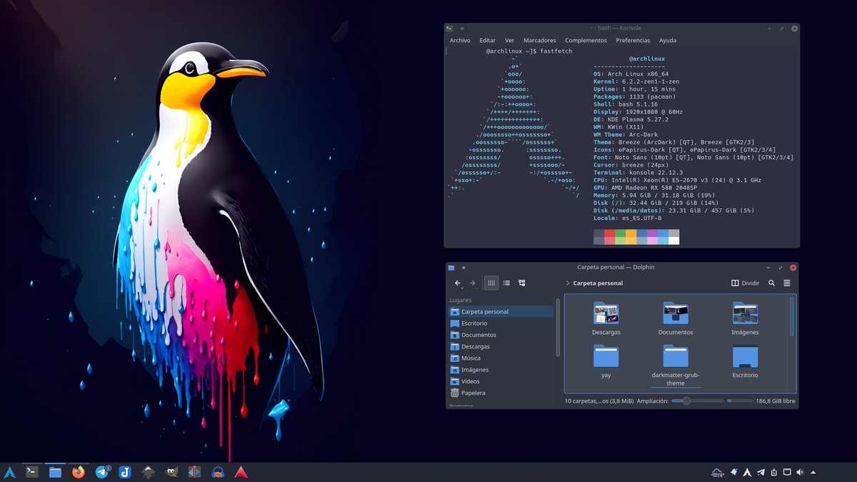This screenshot has height=482, width=857.
Task: Toggle the Konsole on-all-desktops pin
Action: point(462,28)
